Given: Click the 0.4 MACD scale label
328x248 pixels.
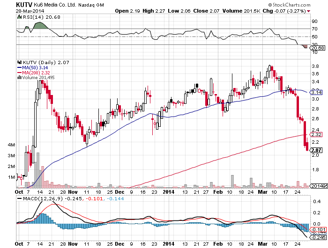Looking at the screenshot, I should tap(317, 201).
